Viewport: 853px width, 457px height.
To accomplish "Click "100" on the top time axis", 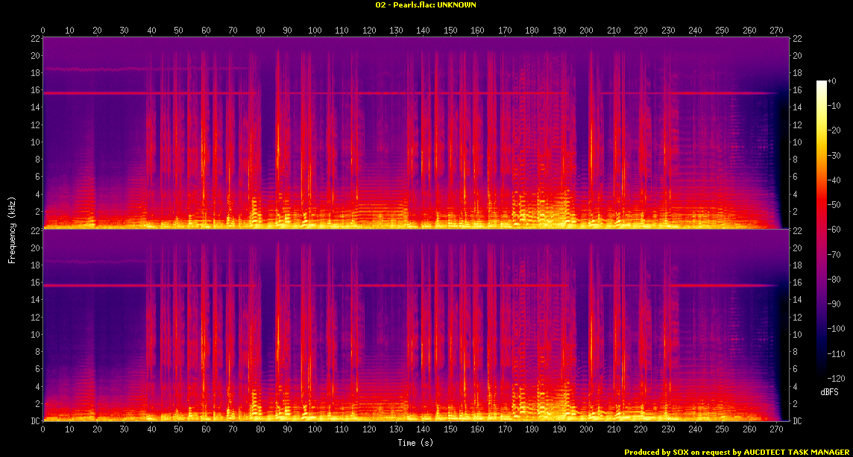I will [315, 31].
